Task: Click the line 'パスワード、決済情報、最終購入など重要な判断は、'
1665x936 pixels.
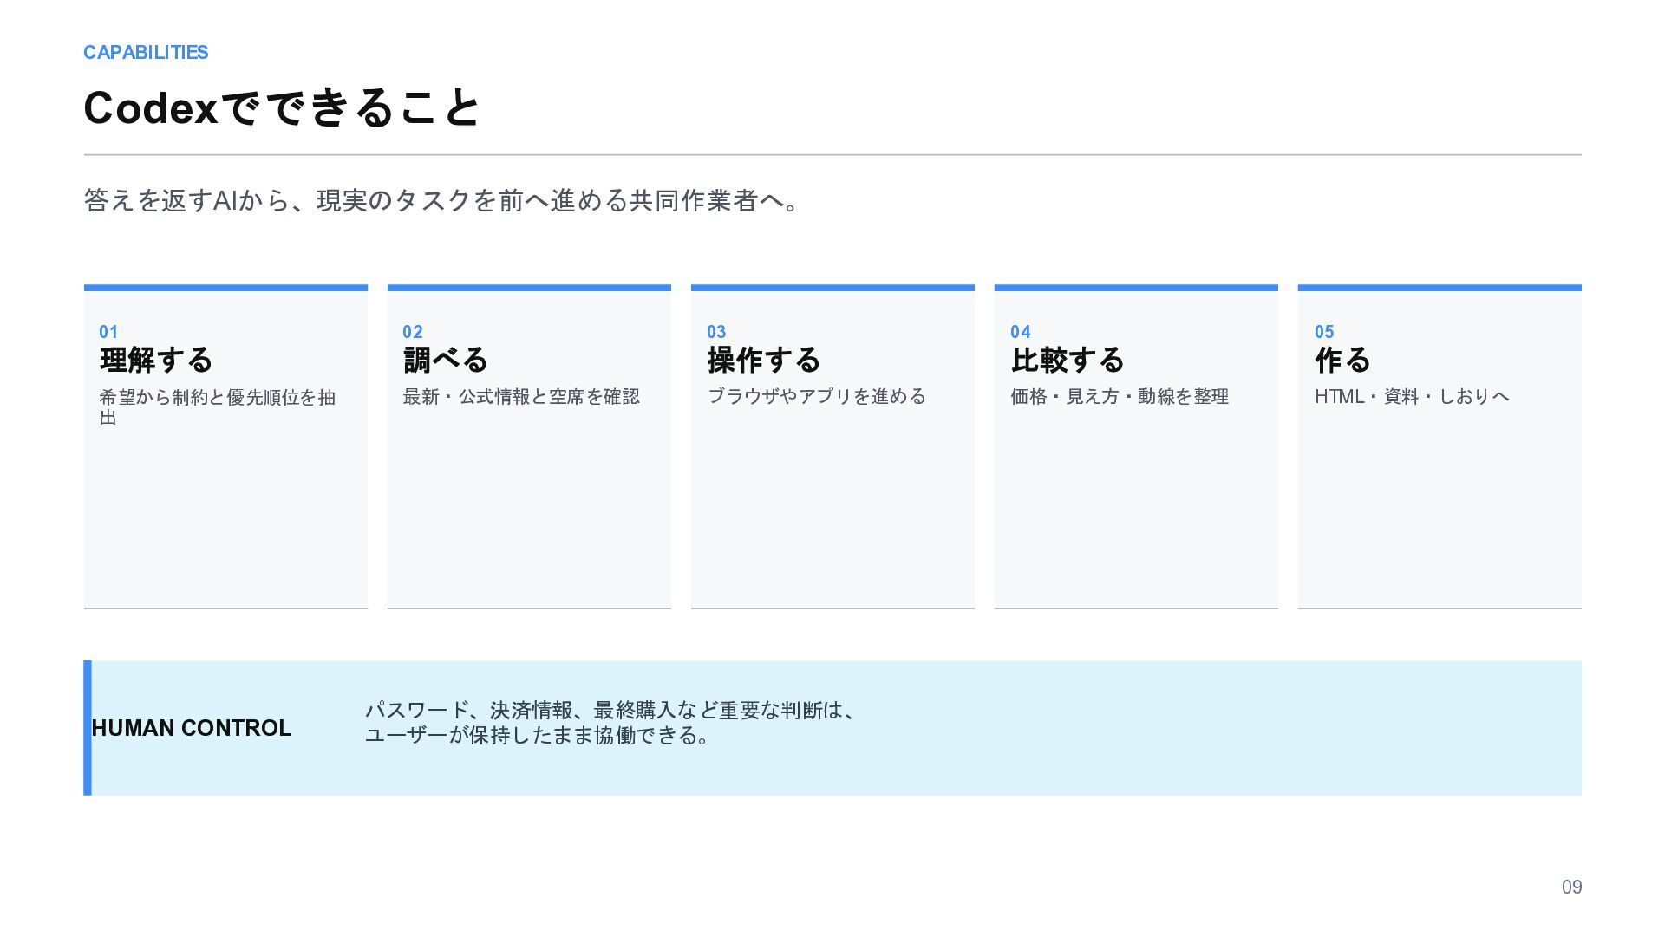Action: click(x=610, y=711)
